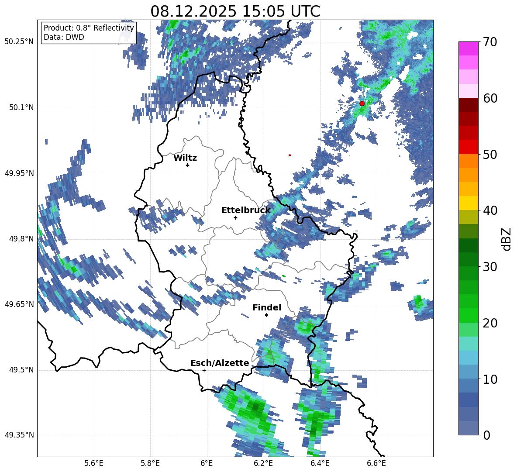Click the red radar site marker dot
Viewport: 517px width, 472px height.
[362, 103]
